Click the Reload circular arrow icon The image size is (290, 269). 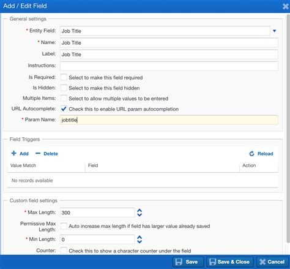pyautogui.click(x=252, y=154)
